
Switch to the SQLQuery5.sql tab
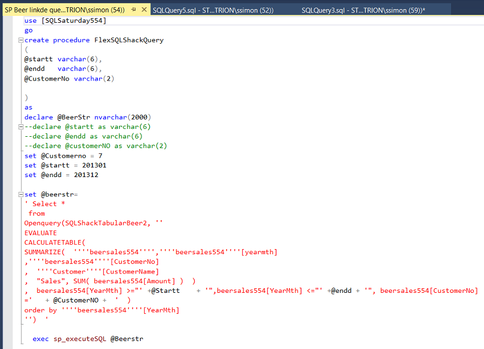pyautogui.click(x=213, y=10)
